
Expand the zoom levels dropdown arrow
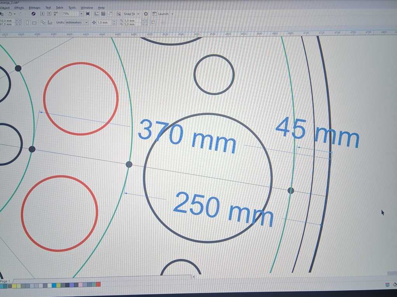click(x=81, y=14)
